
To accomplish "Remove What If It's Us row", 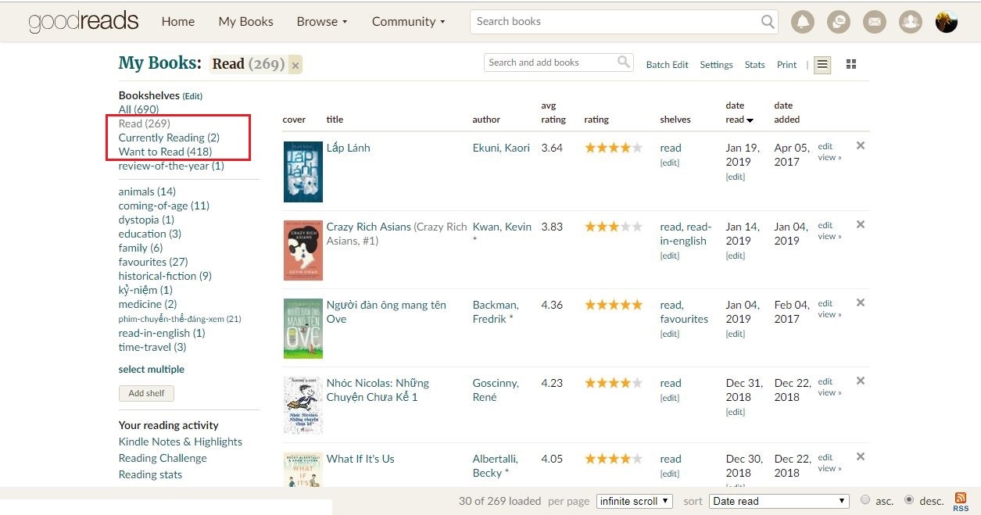I will coord(861,456).
